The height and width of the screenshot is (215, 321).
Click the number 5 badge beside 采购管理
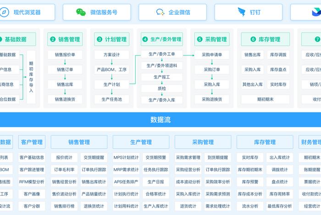[199, 39]
